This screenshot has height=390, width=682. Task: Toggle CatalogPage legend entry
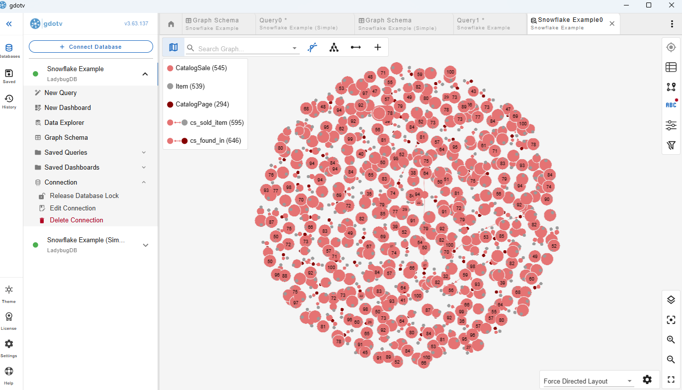(198, 104)
